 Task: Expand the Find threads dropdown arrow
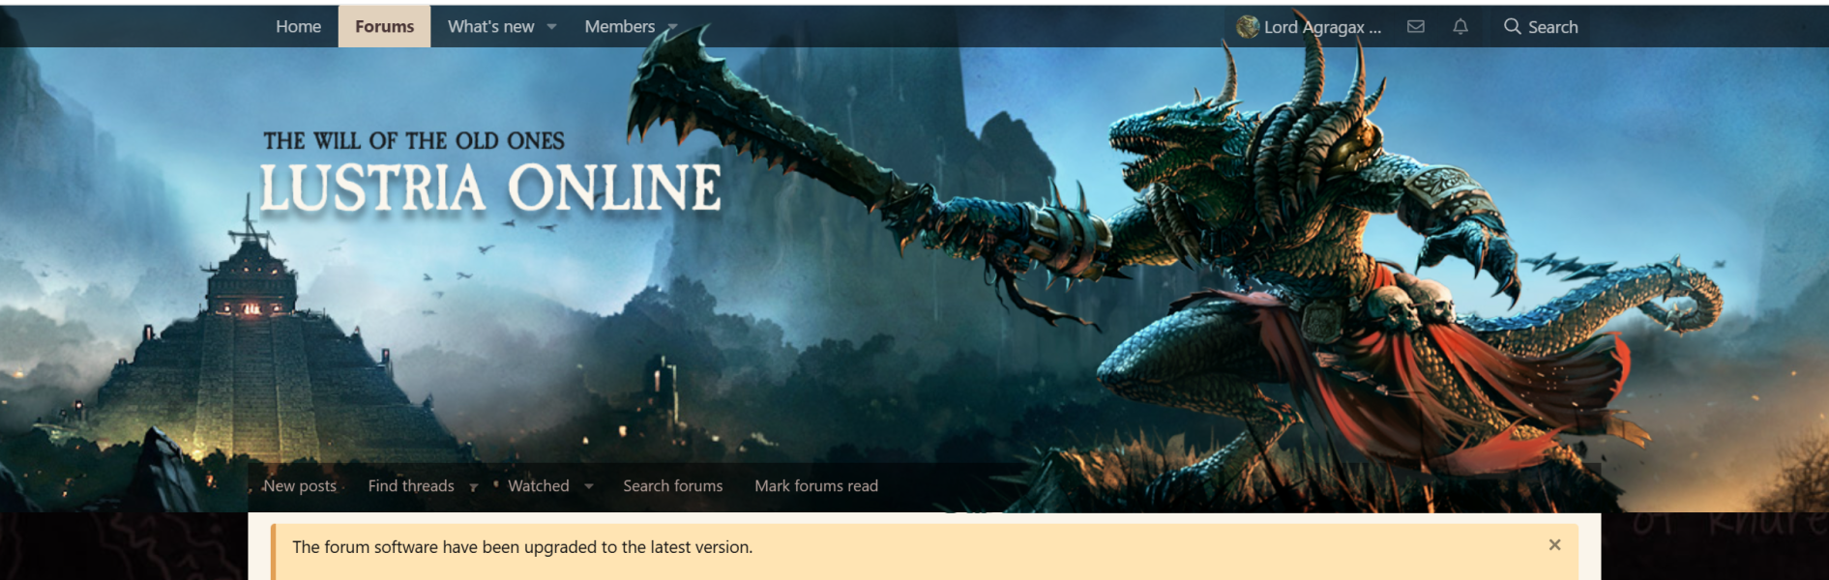point(474,487)
